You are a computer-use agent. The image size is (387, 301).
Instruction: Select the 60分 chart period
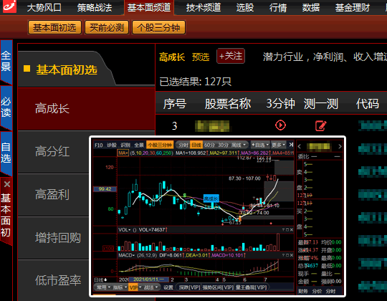209,145
